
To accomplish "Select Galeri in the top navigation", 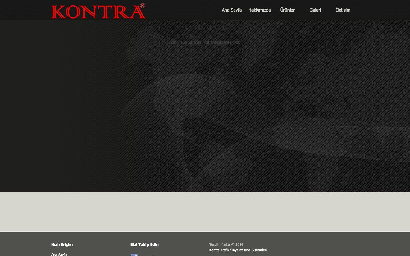I will click(x=315, y=10).
